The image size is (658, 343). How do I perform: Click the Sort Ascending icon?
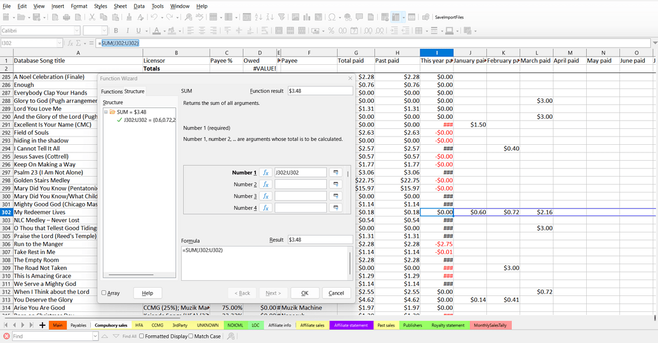pyautogui.click(x=259, y=17)
